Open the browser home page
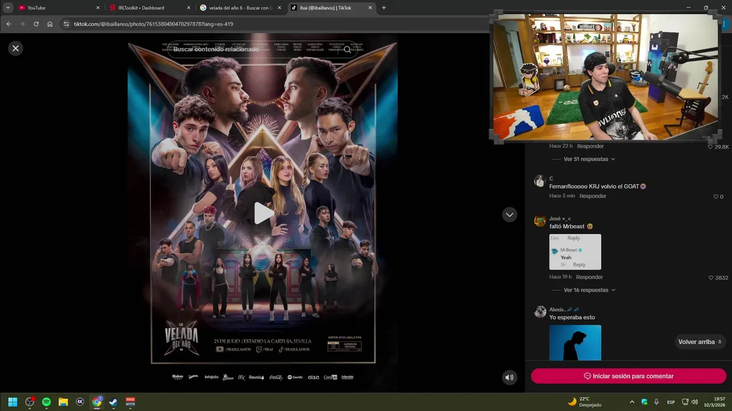This screenshot has height=411, width=732. point(50,24)
